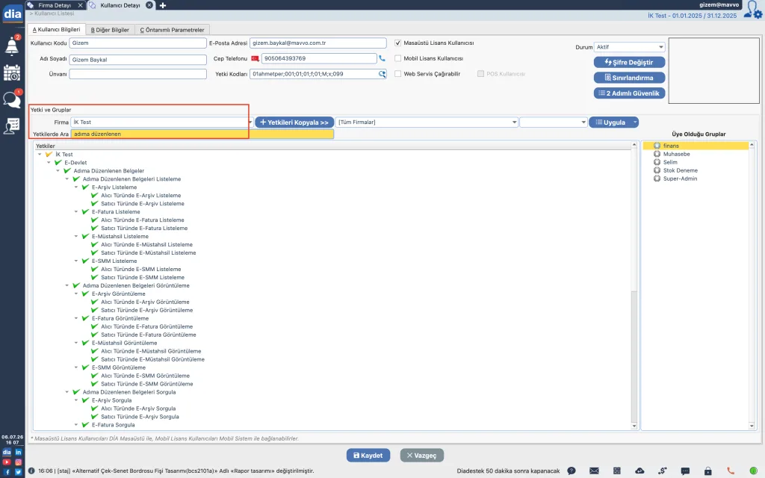Open the Facebook icon in bottom sidebar
Viewport: 765px width, 478px height.
coord(6,472)
